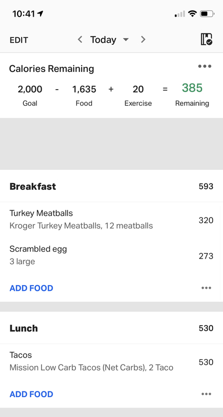Viewport: 223px width, 417px height.
Task: Open the complete diary icon
Action: [x=206, y=40]
